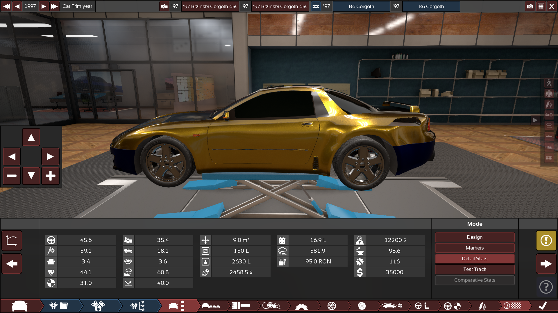Toggle the car front view icon

[x=549, y=126]
